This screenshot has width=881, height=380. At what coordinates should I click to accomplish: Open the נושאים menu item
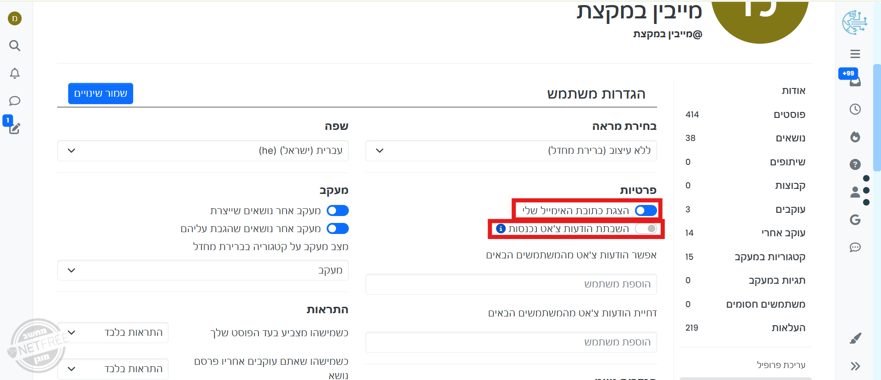pyautogui.click(x=790, y=138)
